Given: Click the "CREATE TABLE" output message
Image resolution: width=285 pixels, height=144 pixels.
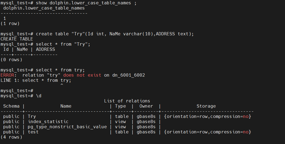Looking at the screenshot, I should pyautogui.click(x=17, y=39).
